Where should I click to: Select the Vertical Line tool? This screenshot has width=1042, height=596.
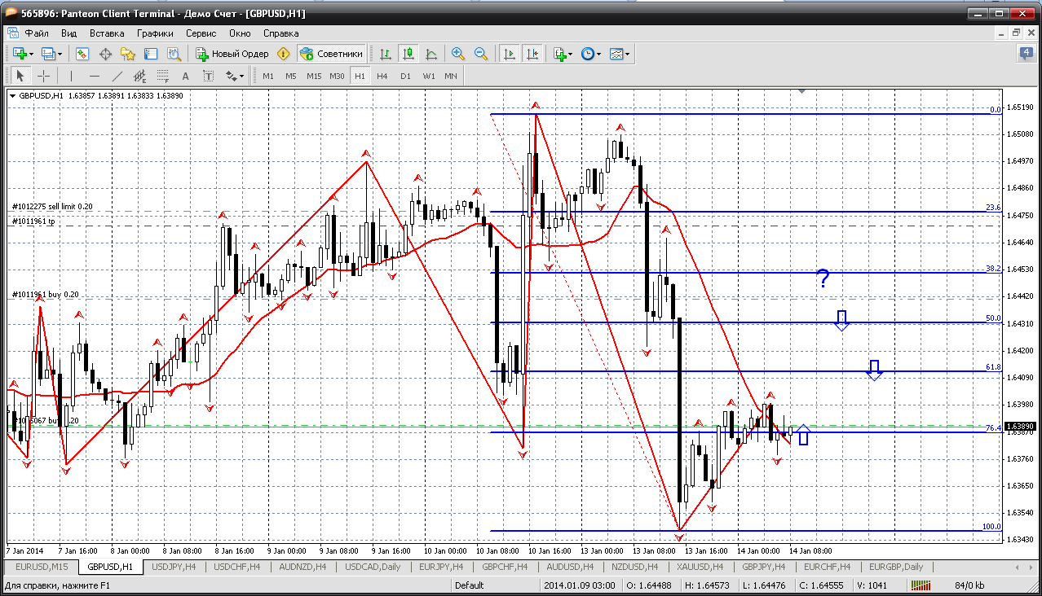[x=72, y=76]
